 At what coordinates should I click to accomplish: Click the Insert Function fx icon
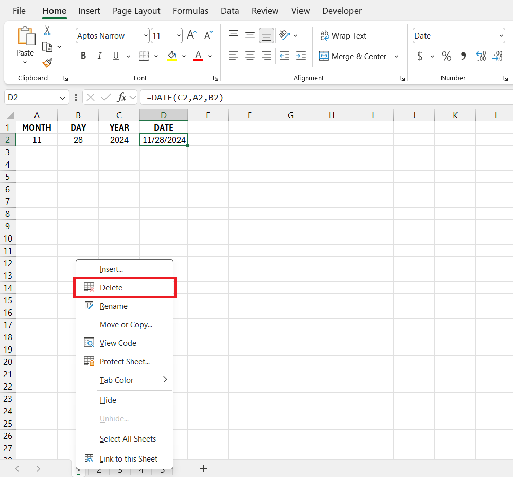click(121, 97)
